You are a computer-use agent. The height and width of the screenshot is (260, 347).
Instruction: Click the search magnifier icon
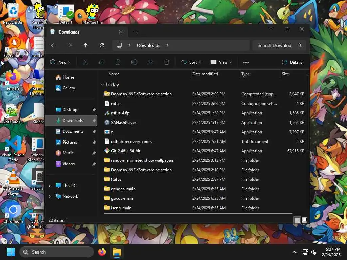click(300, 45)
